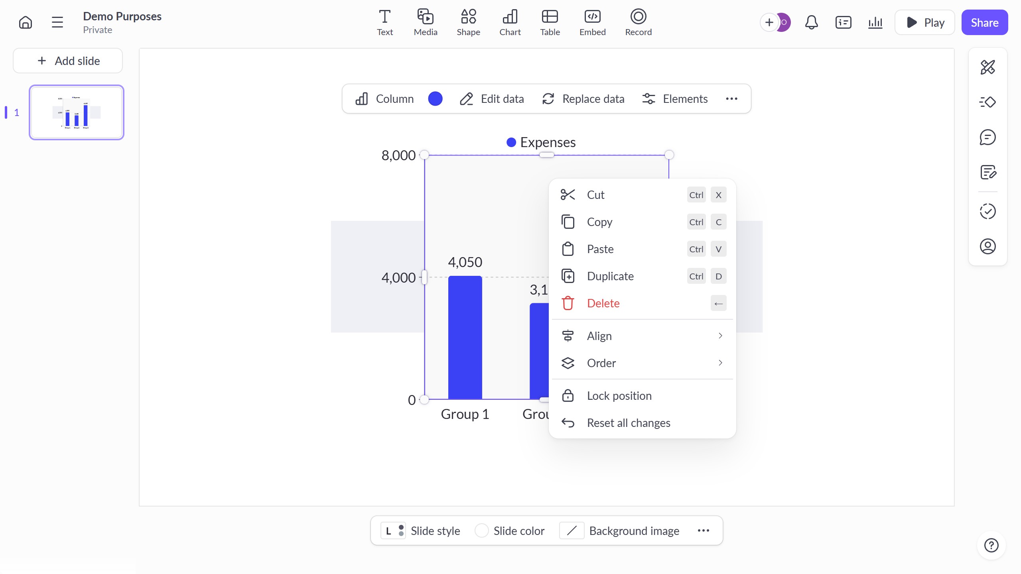Viewport: 1021px width, 574px height.
Task: Open the blue chart color swatch
Action: [x=435, y=99]
